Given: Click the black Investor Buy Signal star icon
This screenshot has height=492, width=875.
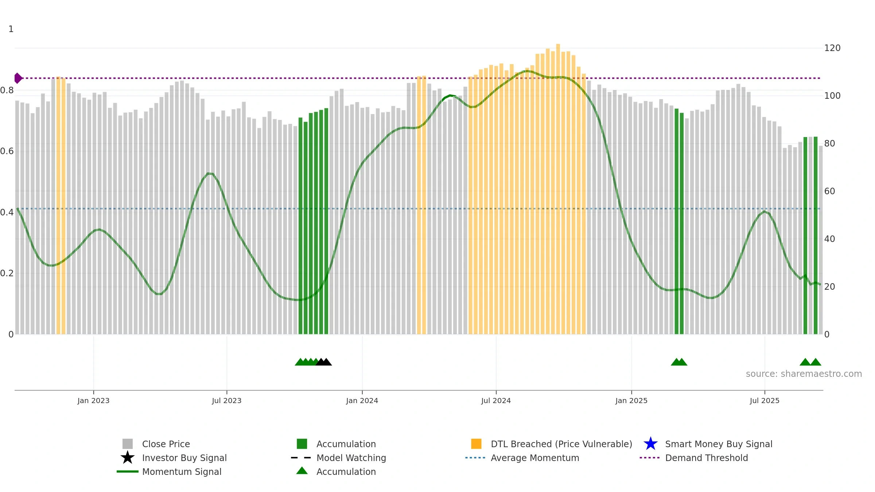Looking at the screenshot, I should tap(127, 458).
